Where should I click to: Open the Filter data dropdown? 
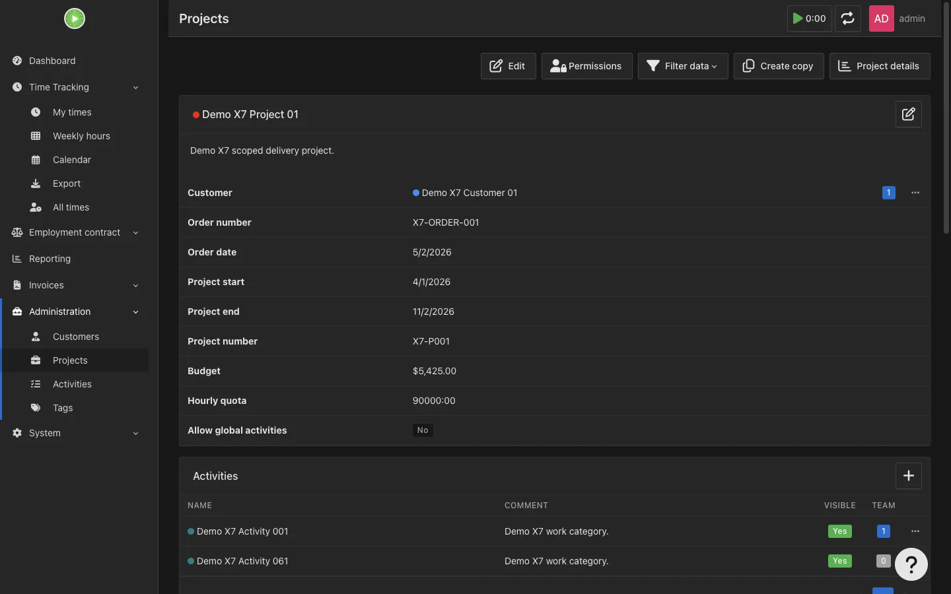(x=683, y=66)
